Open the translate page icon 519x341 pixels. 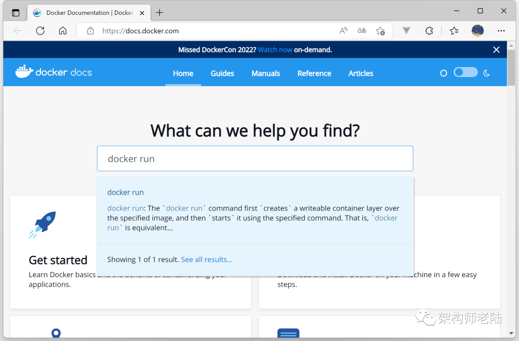click(362, 31)
